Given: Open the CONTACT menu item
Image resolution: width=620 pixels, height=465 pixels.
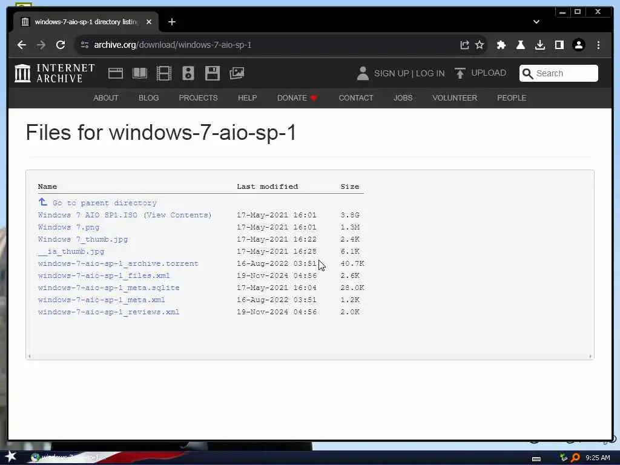Looking at the screenshot, I should click(356, 97).
